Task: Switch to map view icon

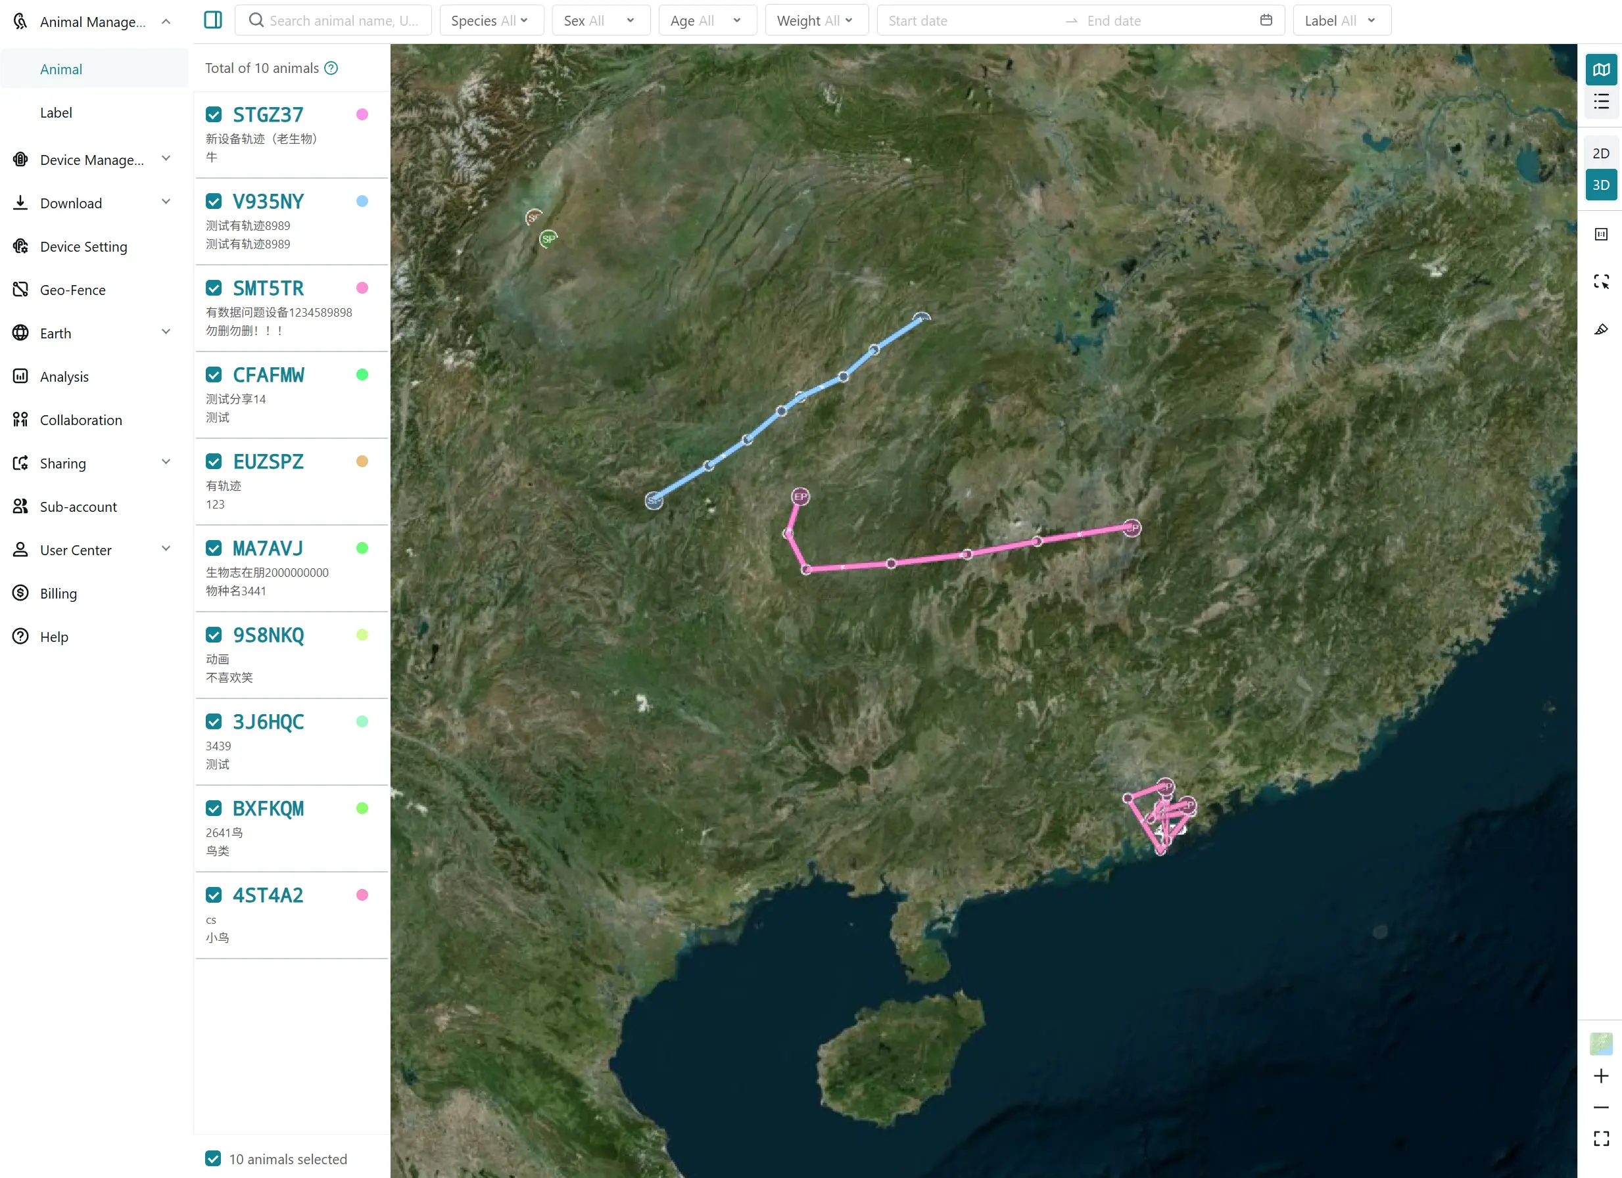Action: [x=1600, y=70]
